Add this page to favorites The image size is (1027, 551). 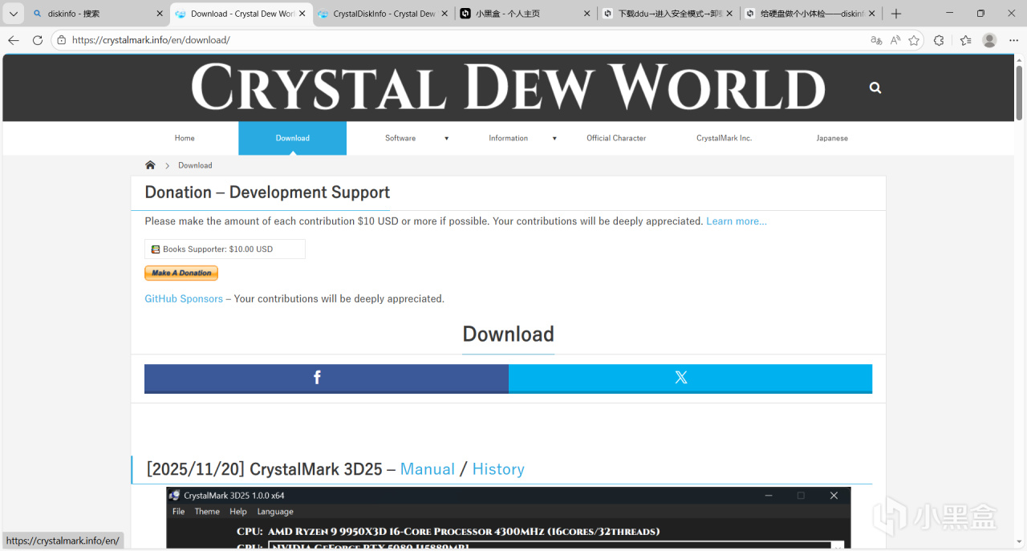(x=914, y=40)
